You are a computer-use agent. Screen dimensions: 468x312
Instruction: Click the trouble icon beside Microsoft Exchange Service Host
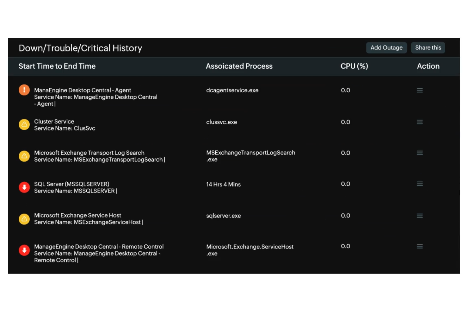[24, 219]
